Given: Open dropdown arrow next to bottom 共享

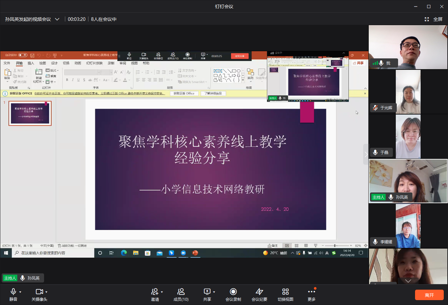Looking at the screenshot, I should click(214, 292).
